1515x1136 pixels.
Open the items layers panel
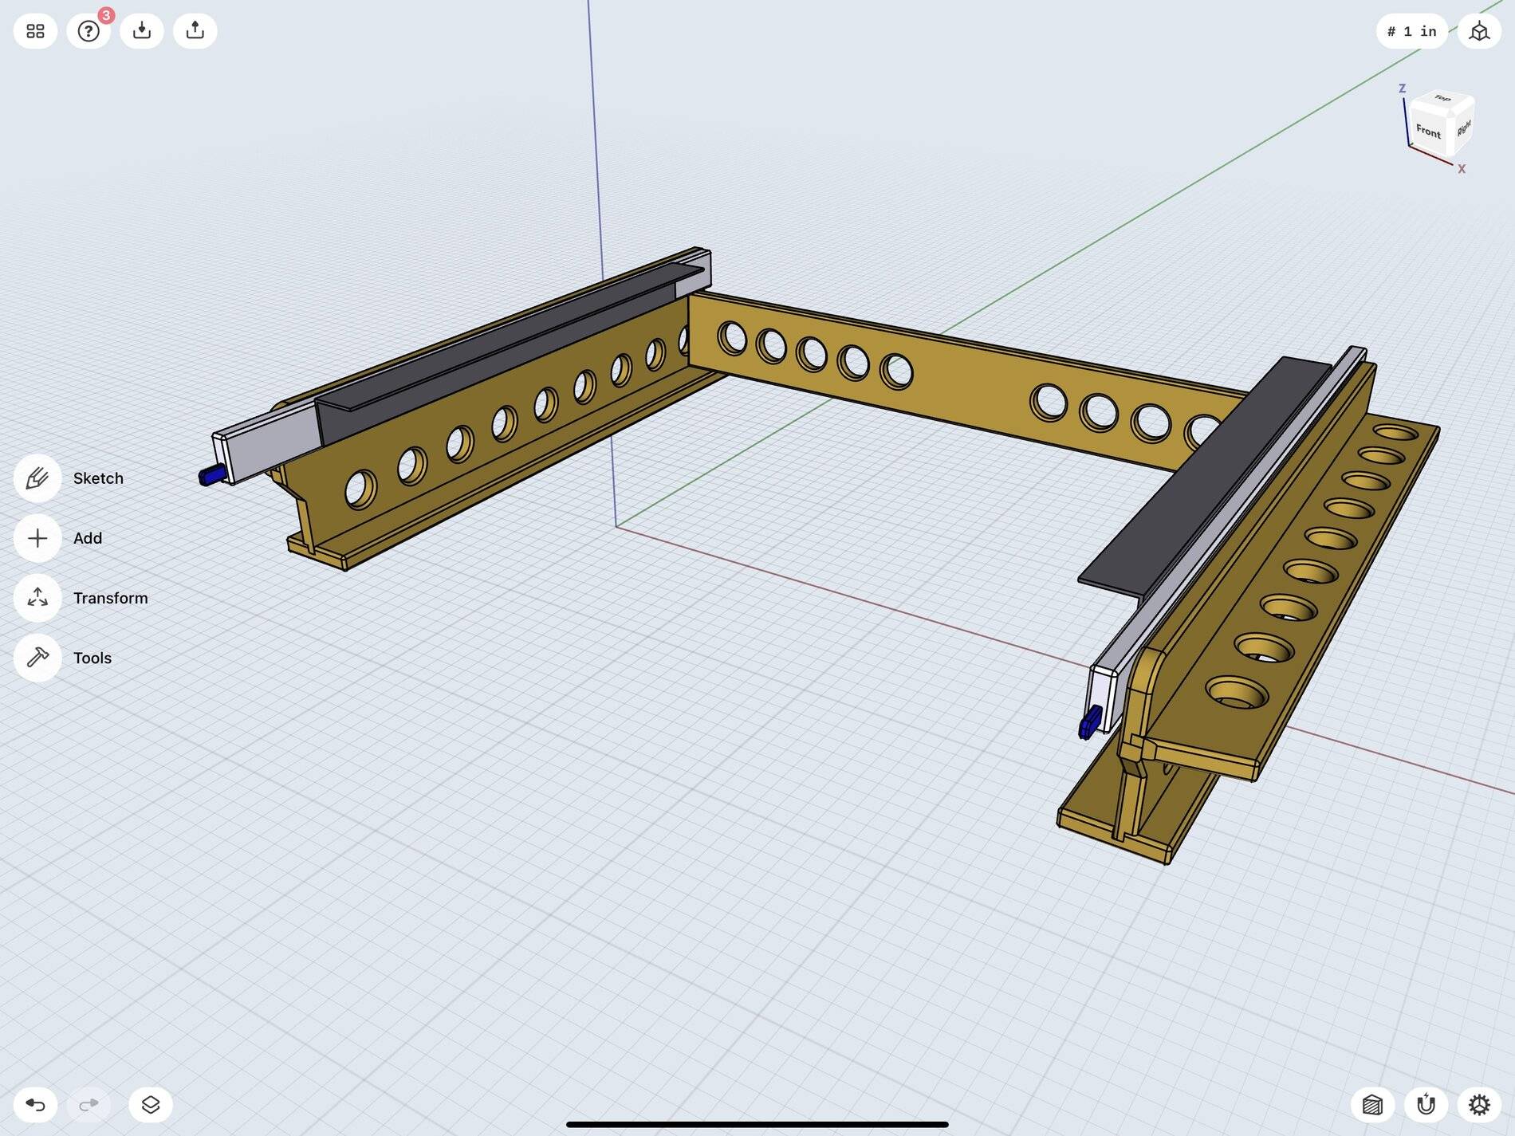(151, 1104)
